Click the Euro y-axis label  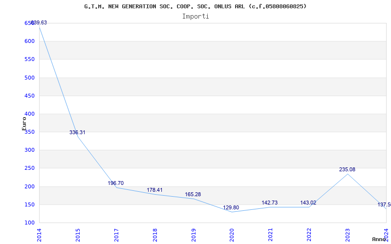point(24,124)
